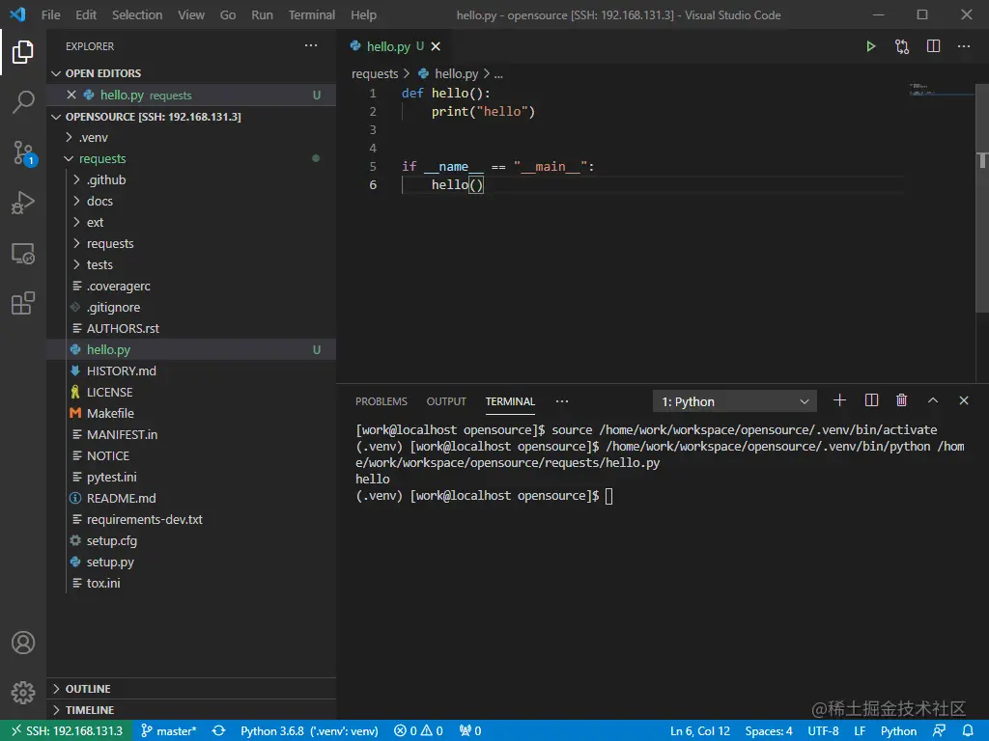Open README.md in the file tree

[x=192, y=499]
